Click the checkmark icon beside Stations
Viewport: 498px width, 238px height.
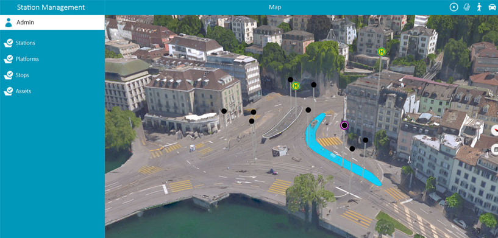pos(9,43)
